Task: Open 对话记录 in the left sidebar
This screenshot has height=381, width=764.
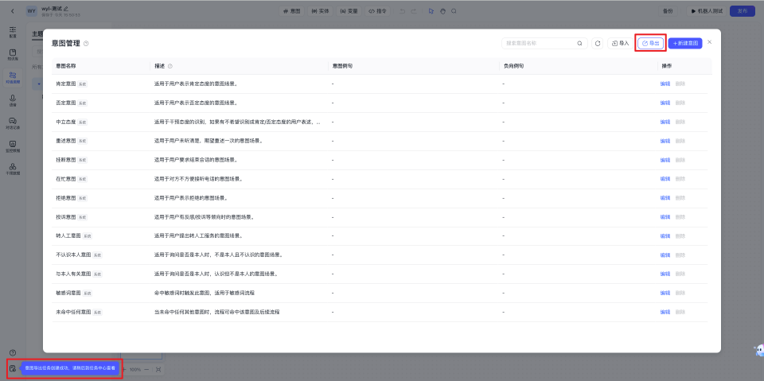Action: [x=13, y=122]
